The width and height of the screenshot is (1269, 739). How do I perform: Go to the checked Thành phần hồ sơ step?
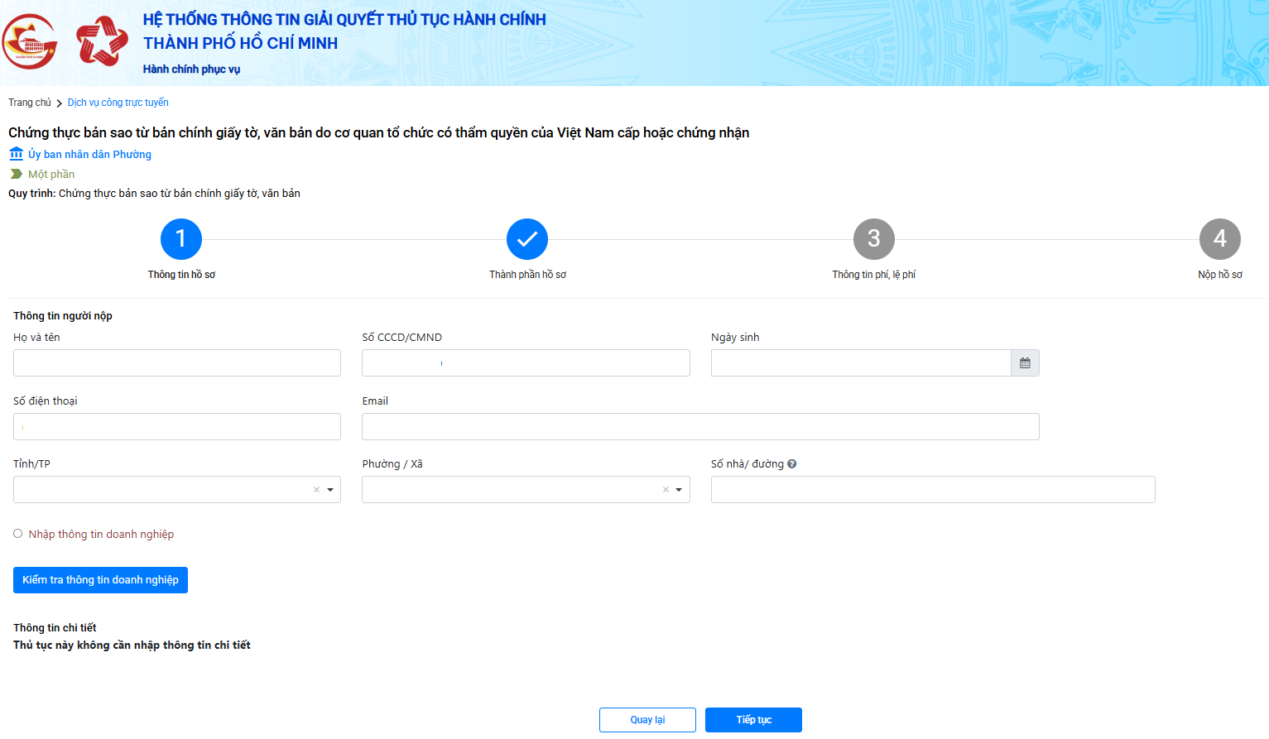[527, 239]
